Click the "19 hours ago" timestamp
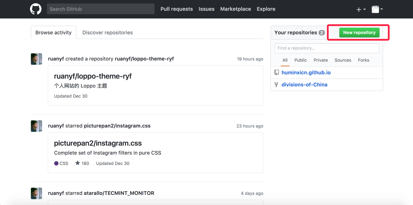Image resolution: width=413 pixels, height=205 pixels. (x=250, y=59)
